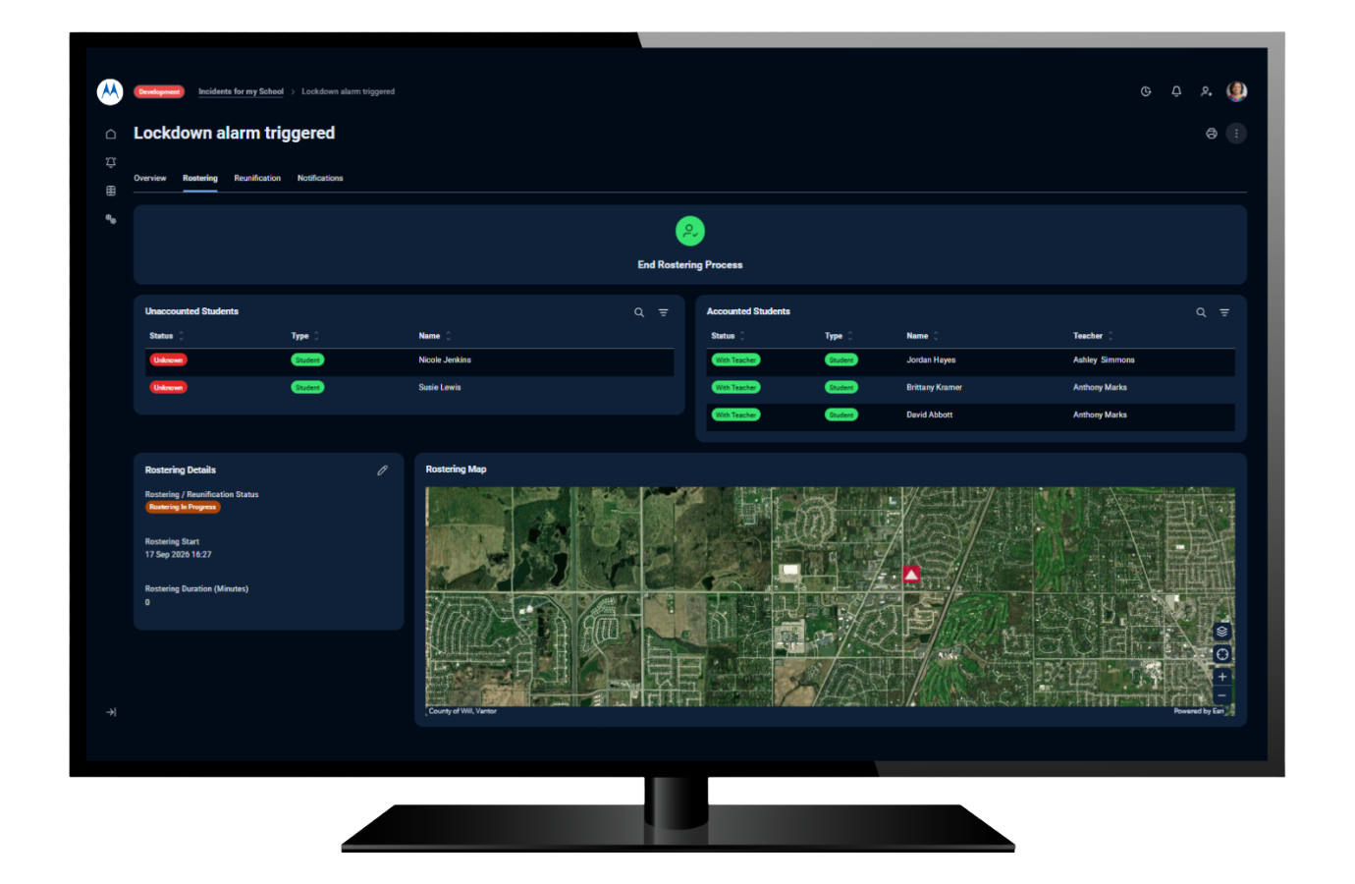Select the Rostering tab
This screenshot has width=1355, height=884.
(200, 179)
